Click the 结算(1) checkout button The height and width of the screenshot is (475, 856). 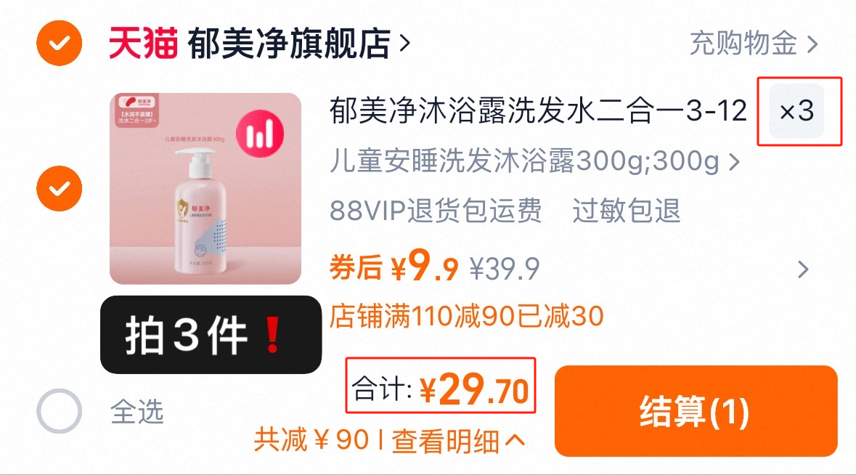[x=696, y=411]
